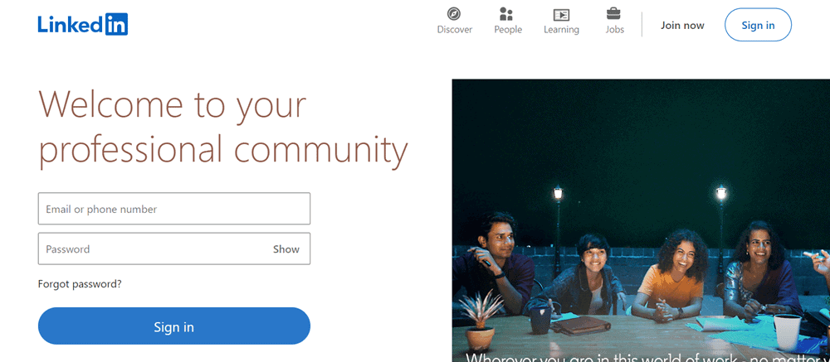Choose the Jobs text label
This screenshot has width=830, height=362.
point(614,30)
